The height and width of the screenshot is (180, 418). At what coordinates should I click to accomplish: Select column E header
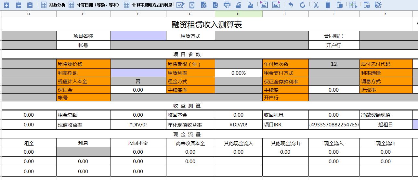(x=83, y=14)
